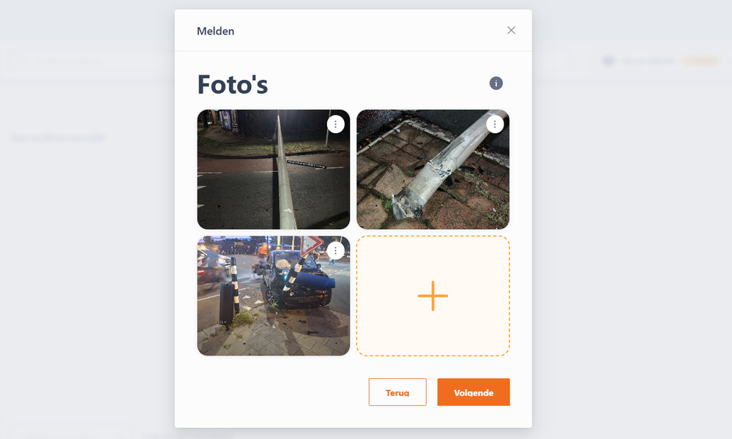Open three-dot menu on fallen lamppost road photo
The height and width of the screenshot is (439, 732).
335,124
